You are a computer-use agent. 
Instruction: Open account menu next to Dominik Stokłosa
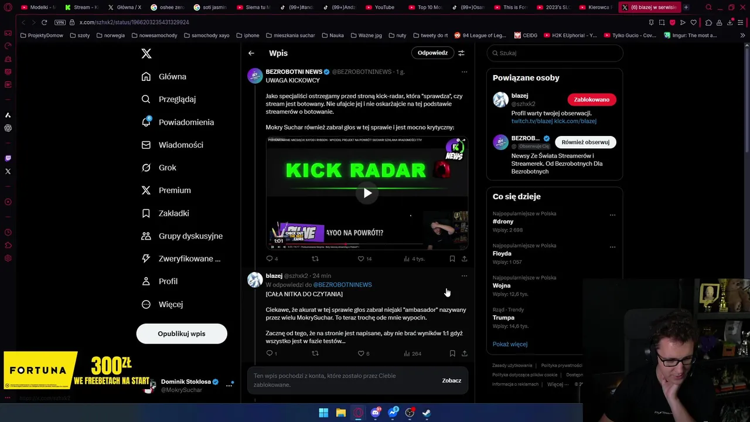tap(229, 386)
